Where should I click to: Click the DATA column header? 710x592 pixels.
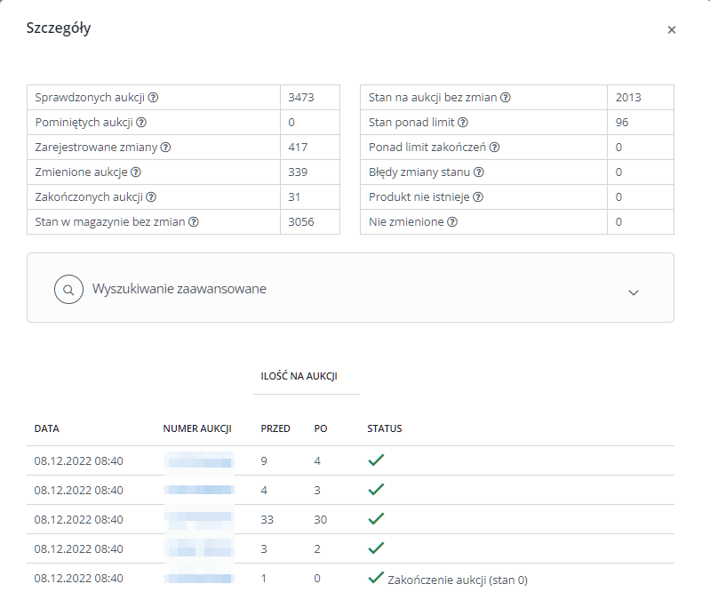point(47,428)
